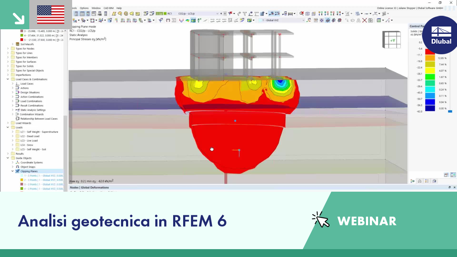The height and width of the screenshot is (257, 457).
Task: Select Types for Special Objects item
Action: [30, 71]
